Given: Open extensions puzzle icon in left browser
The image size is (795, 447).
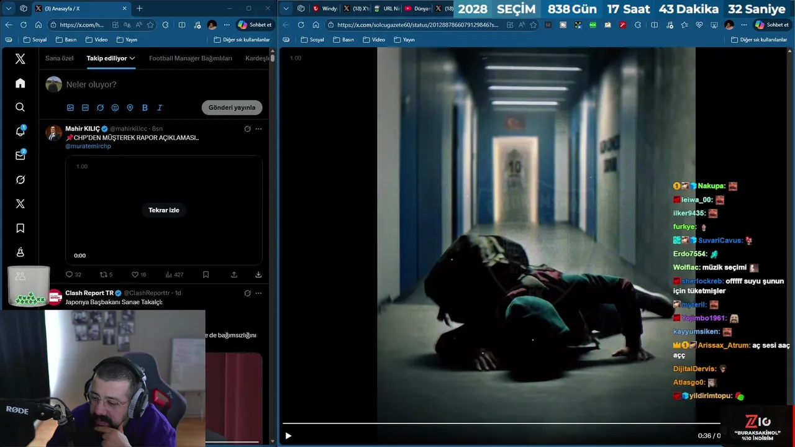Looking at the screenshot, I should [165, 25].
